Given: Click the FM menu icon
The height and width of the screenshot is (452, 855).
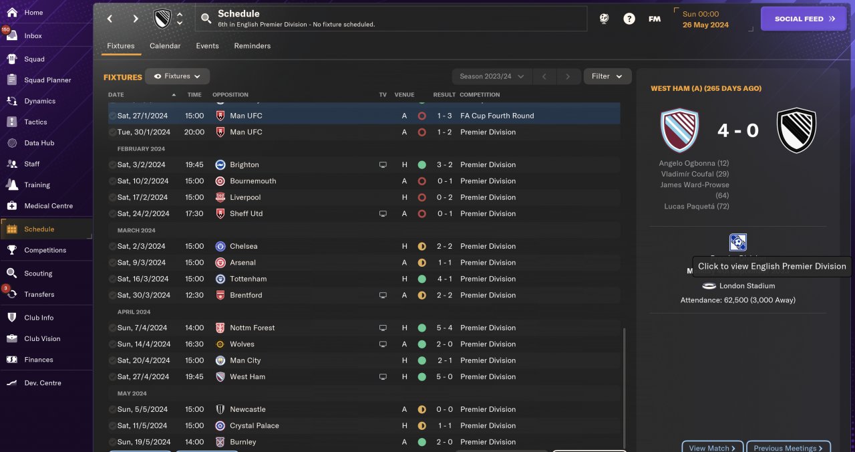Looking at the screenshot, I should click(x=655, y=19).
